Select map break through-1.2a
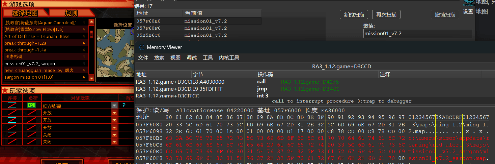This screenshot has height=164, width=495. click(x=45, y=43)
